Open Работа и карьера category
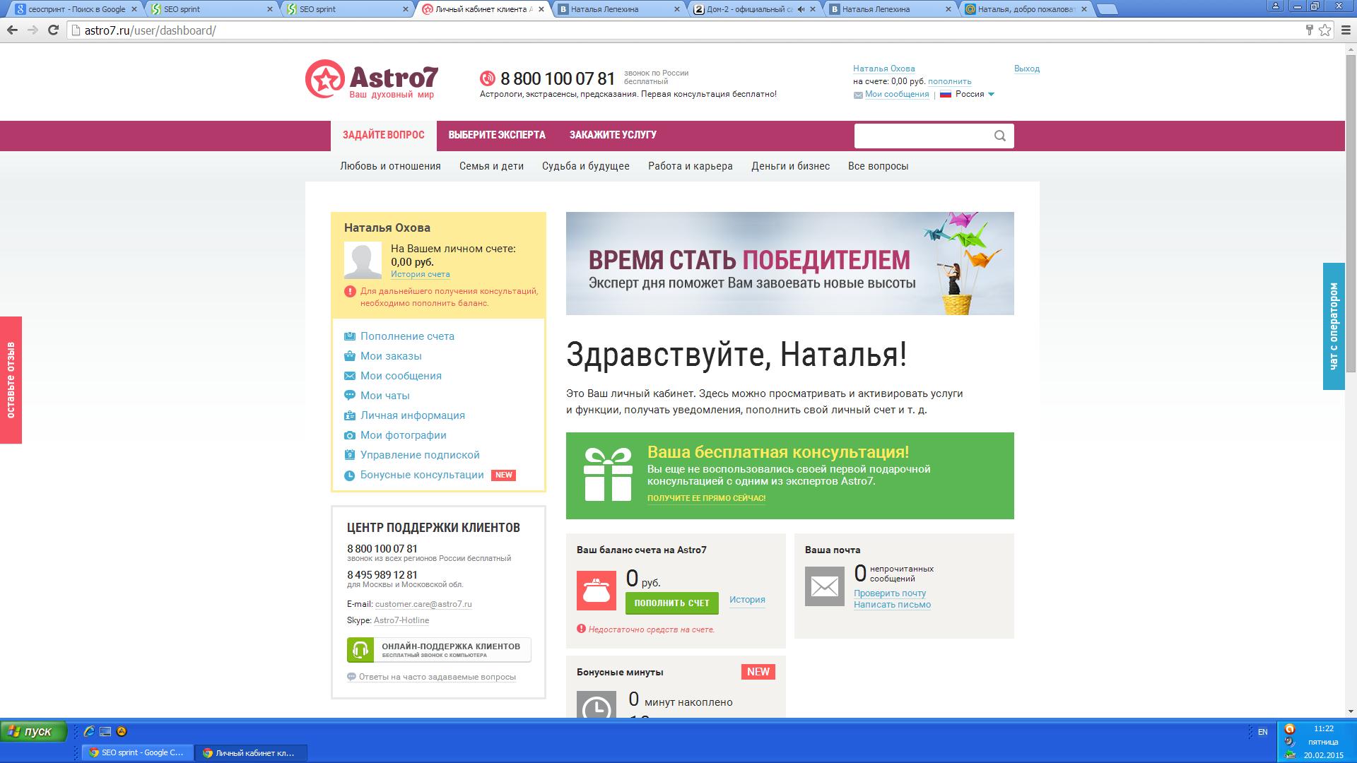1357x763 pixels. pos(691,166)
